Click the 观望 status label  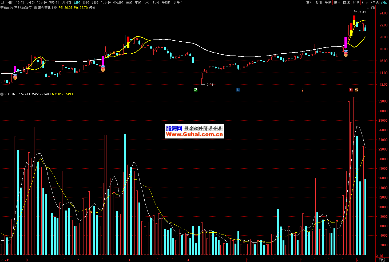[93, 8]
